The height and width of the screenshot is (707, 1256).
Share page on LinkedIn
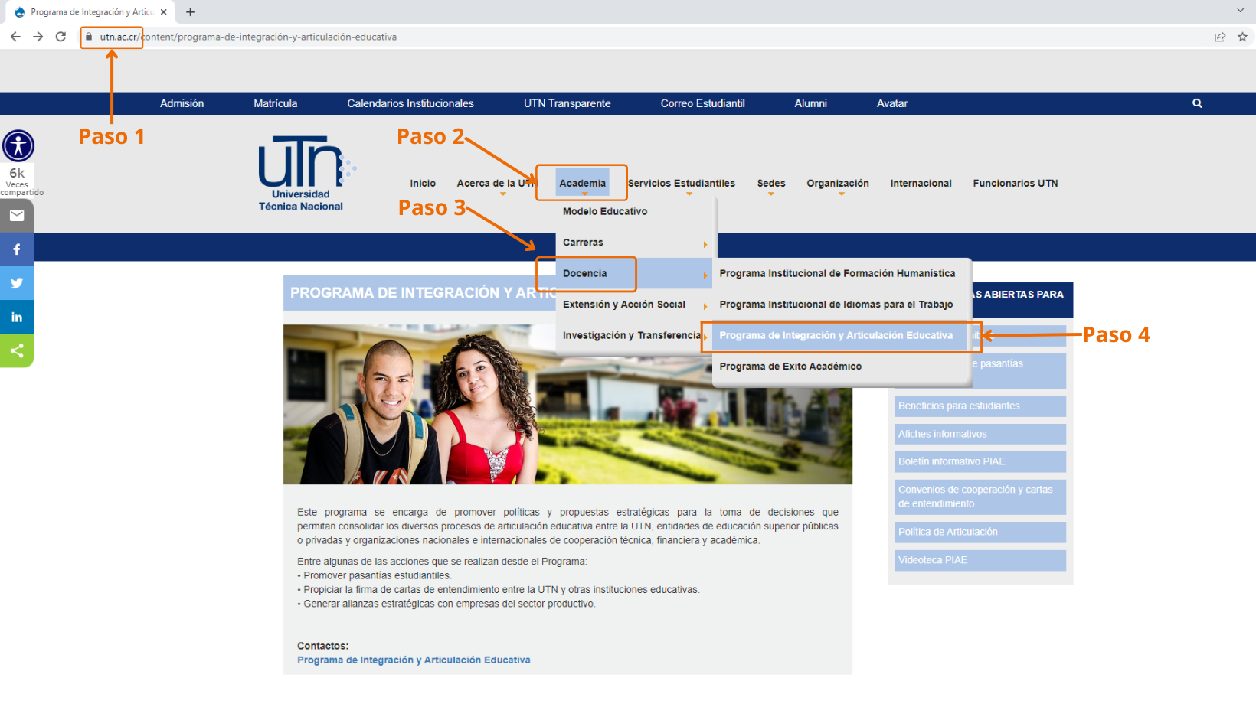17,317
